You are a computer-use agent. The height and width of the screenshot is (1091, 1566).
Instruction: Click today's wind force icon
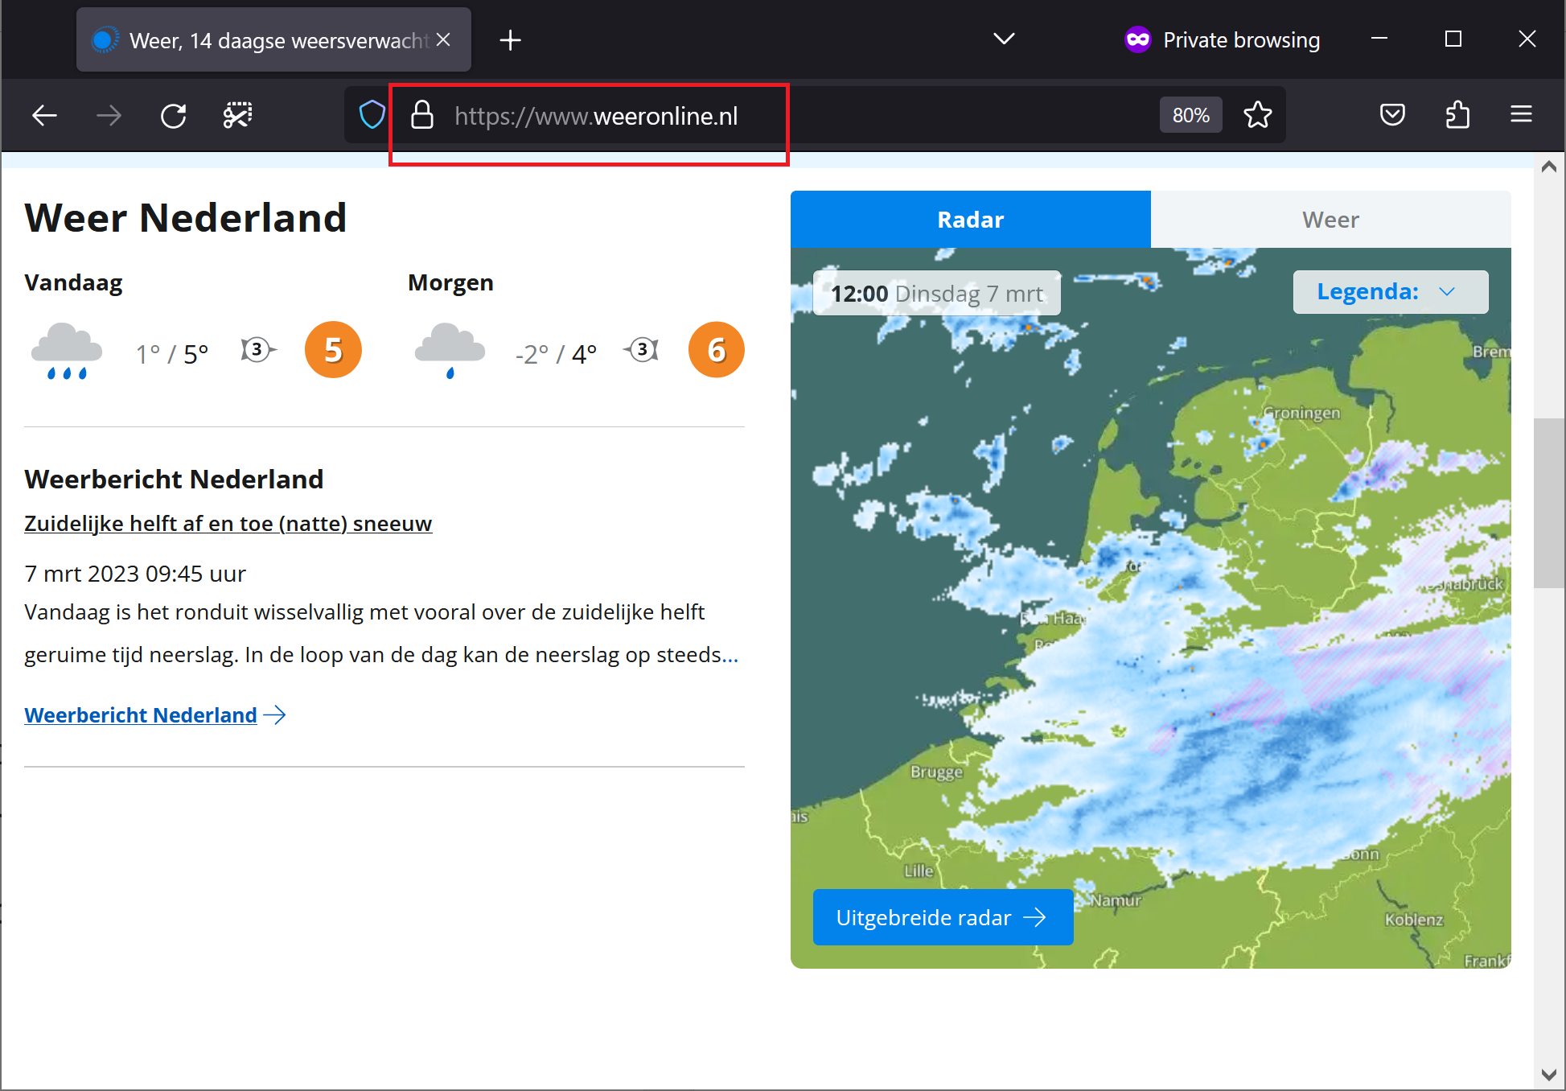coord(257,350)
